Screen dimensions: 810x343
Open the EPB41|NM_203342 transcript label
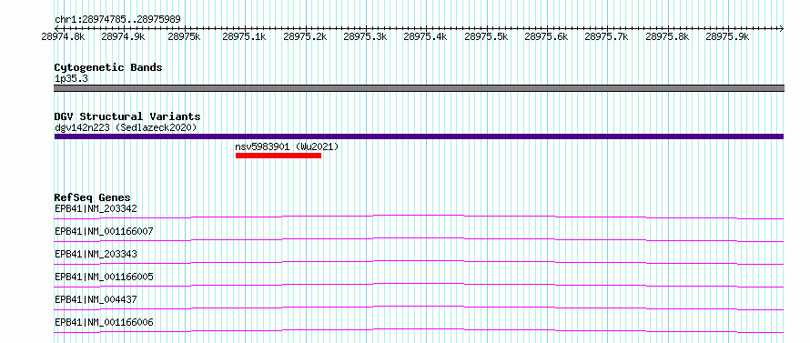click(96, 208)
